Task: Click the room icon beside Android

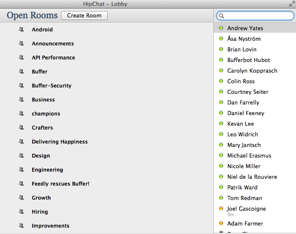Action: point(21,29)
